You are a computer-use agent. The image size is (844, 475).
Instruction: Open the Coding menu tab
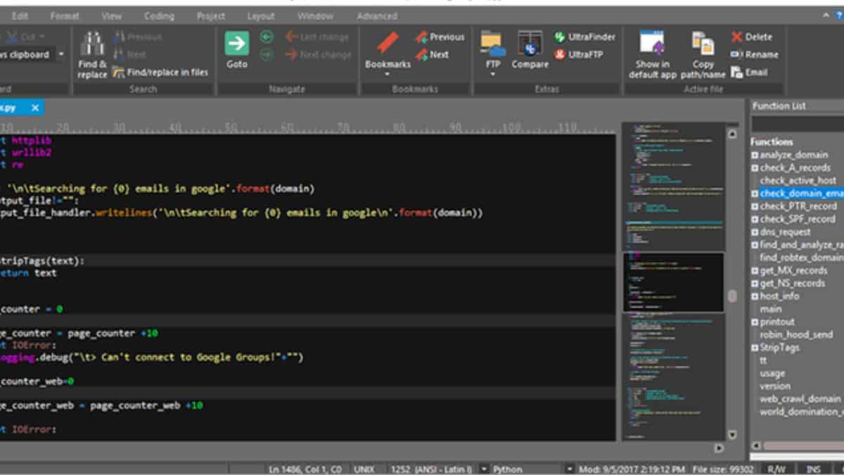coord(159,15)
